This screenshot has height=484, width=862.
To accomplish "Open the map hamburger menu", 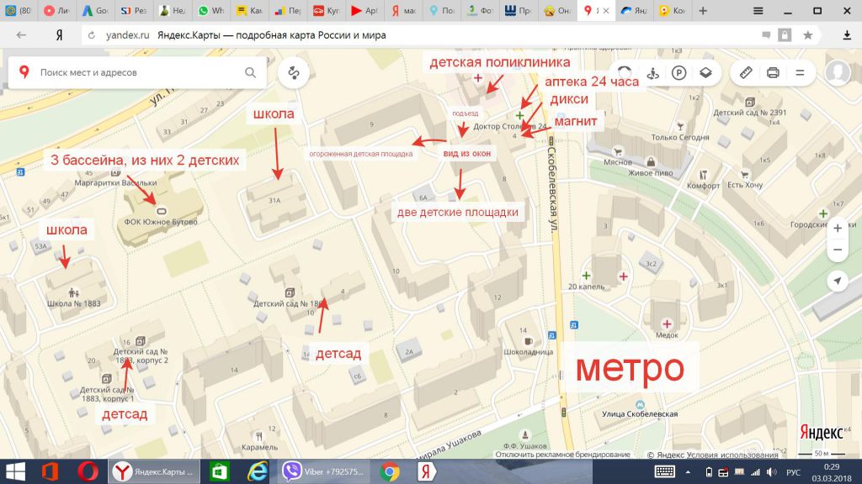I will pyautogui.click(x=800, y=73).
